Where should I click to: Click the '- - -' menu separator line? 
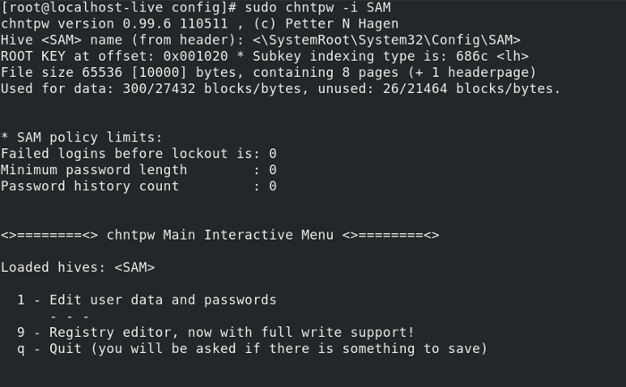click(x=70, y=315)
